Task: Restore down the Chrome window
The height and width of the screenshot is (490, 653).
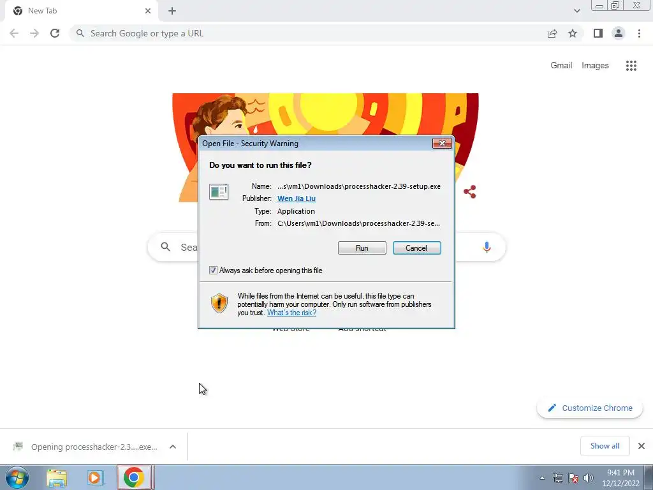Action: tap(615, 5)
